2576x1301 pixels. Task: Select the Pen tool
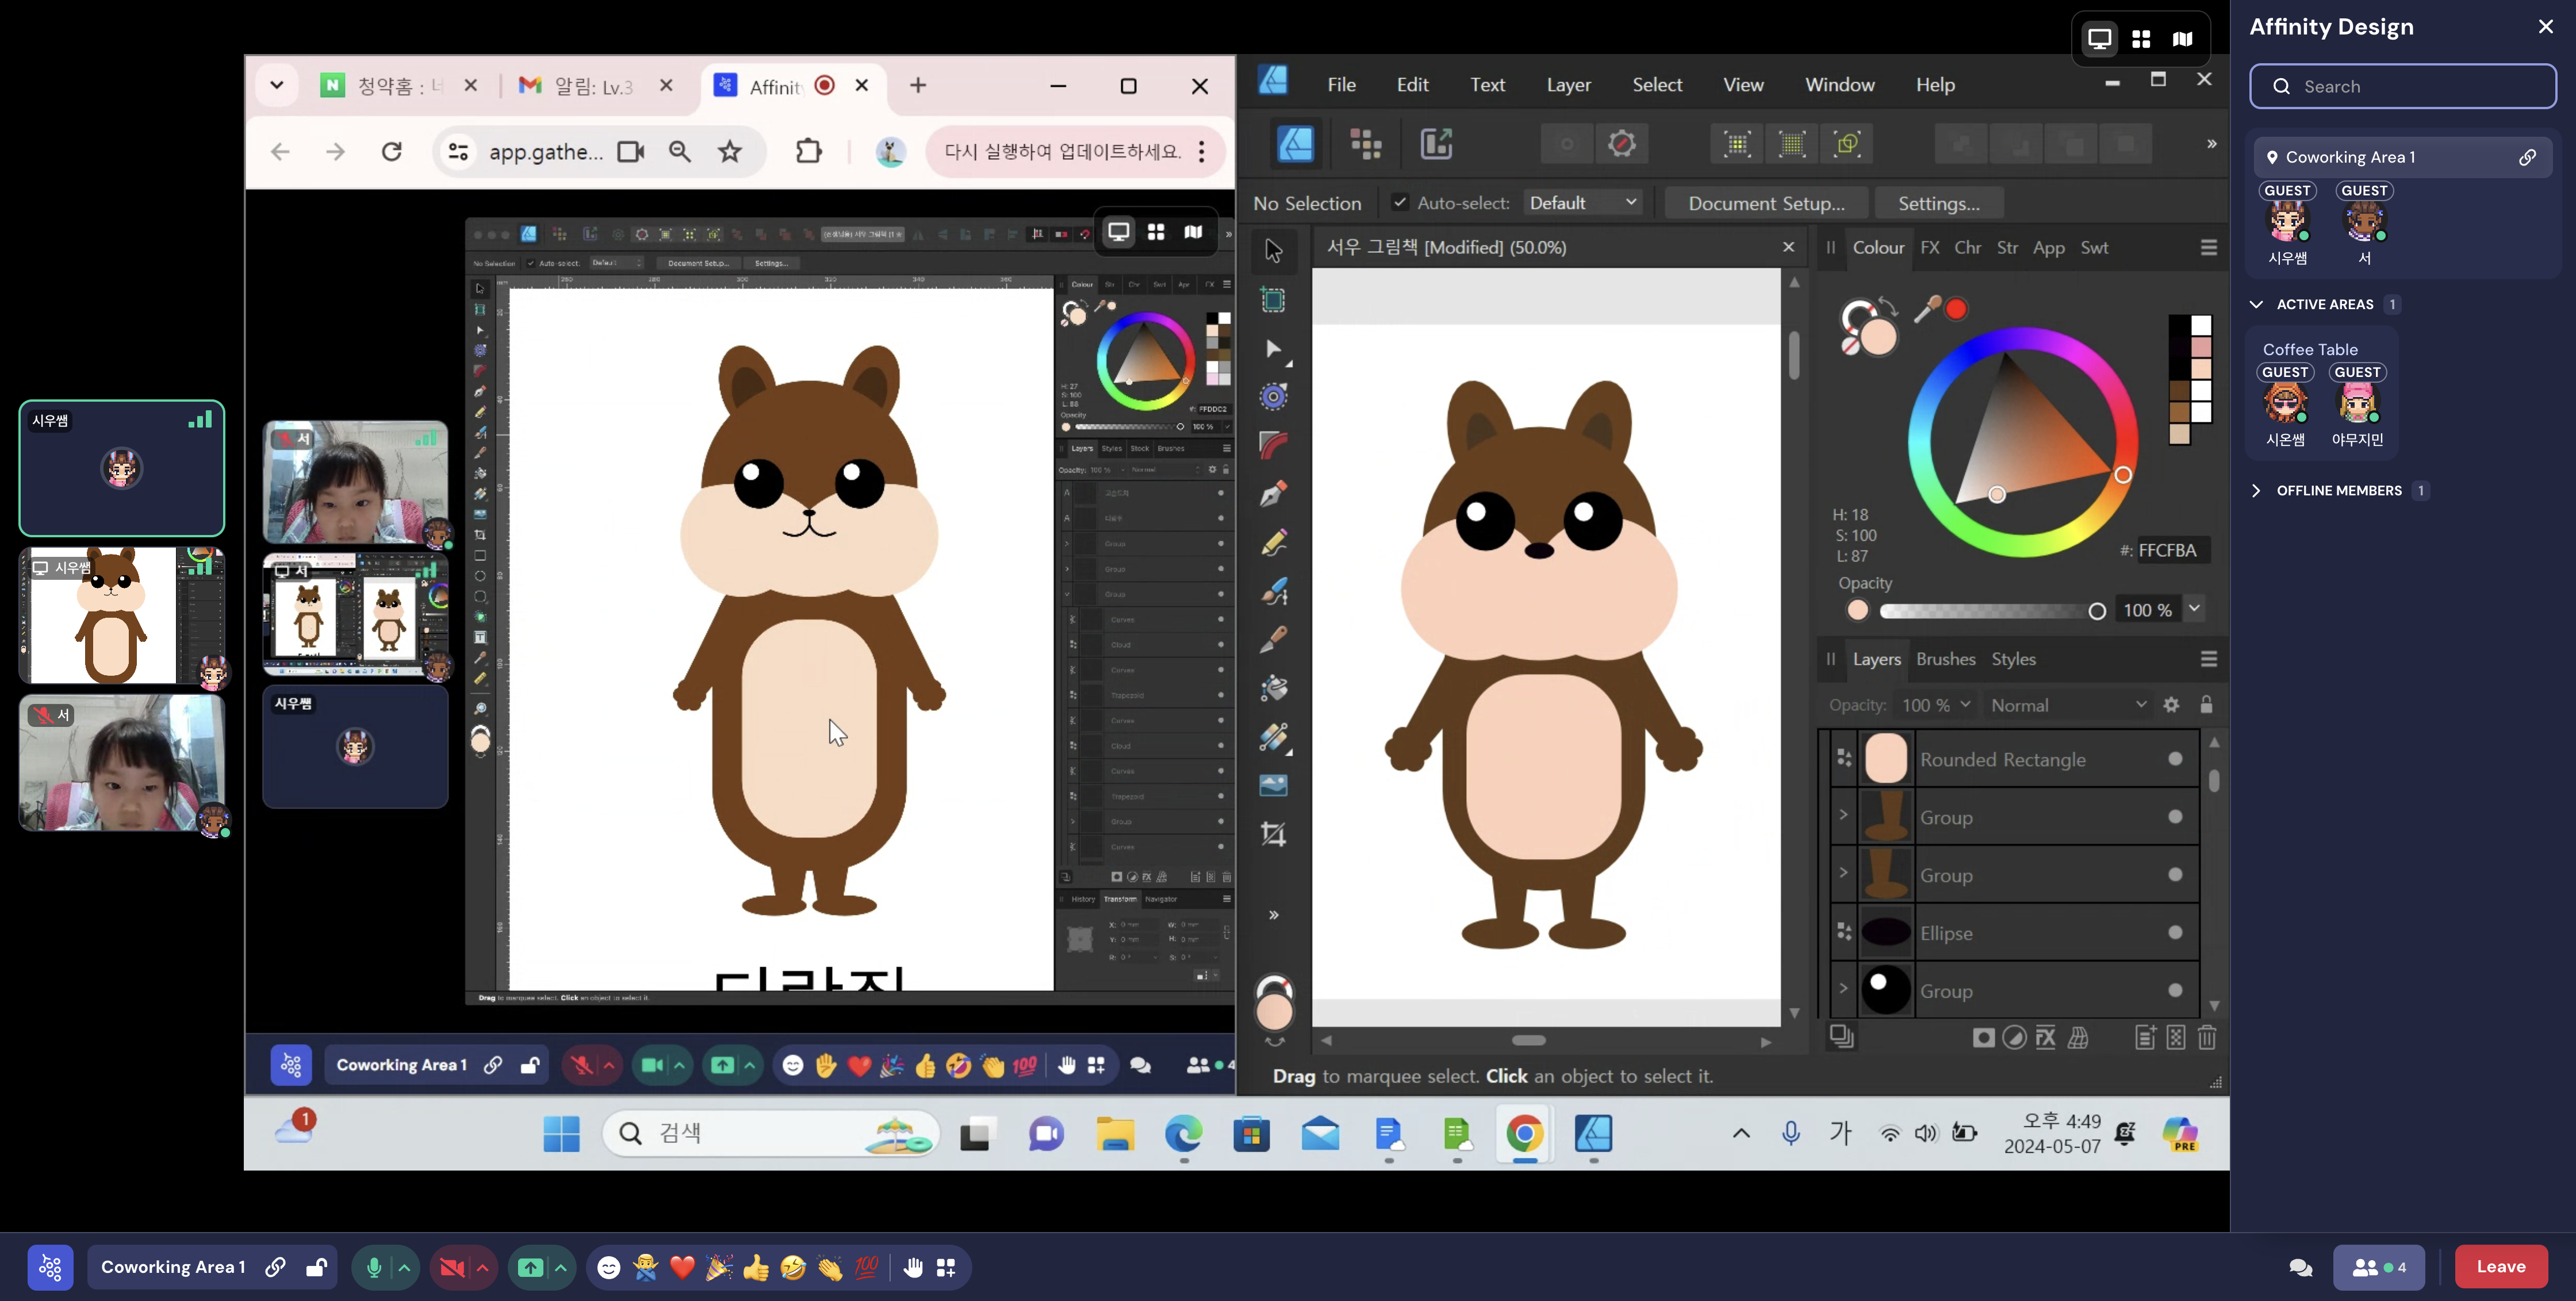coord(1273,494)
